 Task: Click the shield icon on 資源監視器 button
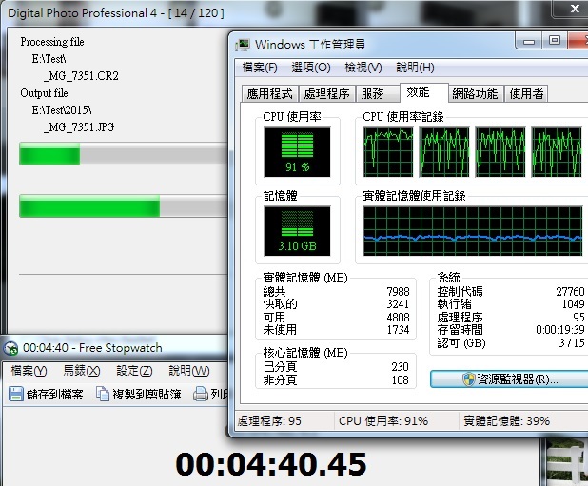click(469, 379)
